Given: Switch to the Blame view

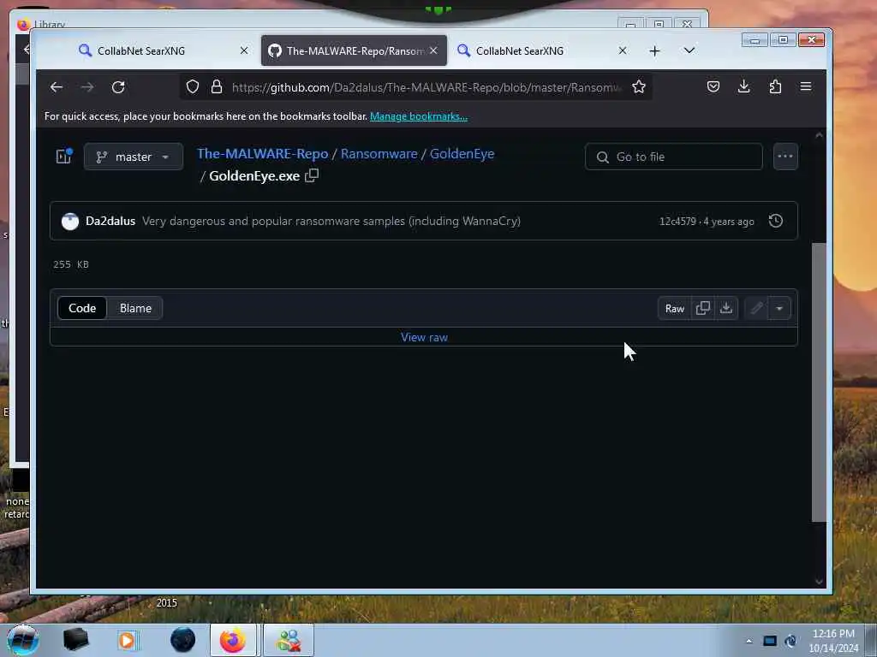Looking at the screenshot, I should coord(135,308).
